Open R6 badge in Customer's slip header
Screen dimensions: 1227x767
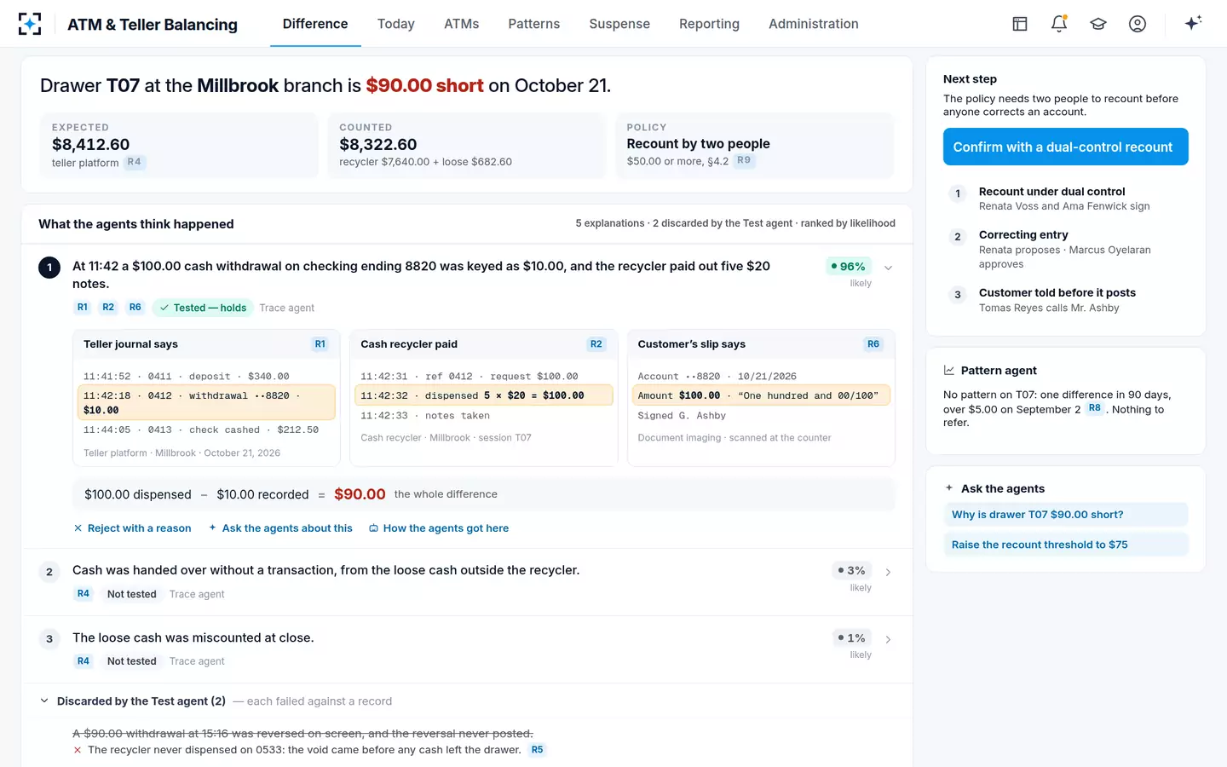point(873,344)
